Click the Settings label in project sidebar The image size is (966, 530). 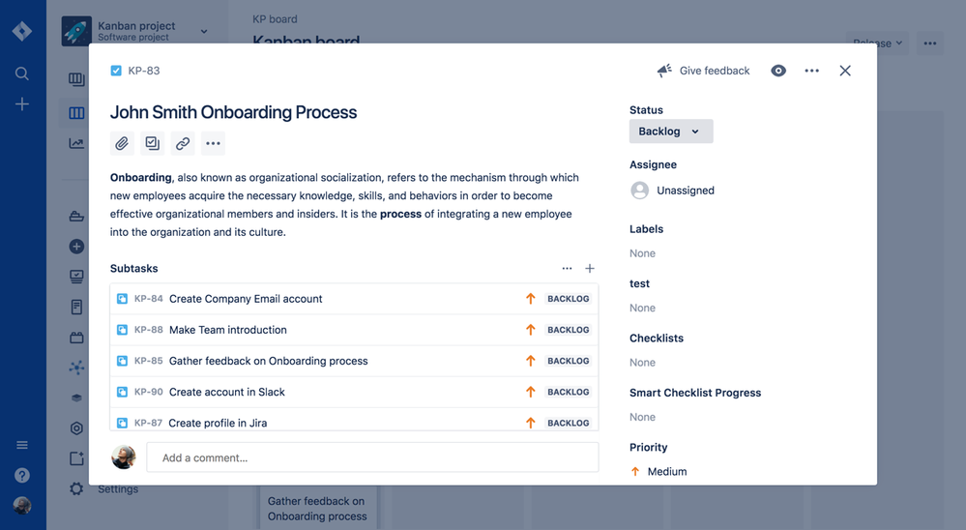tap(118, 488)
